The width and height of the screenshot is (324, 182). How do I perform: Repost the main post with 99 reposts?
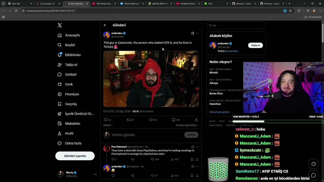pyautogui.click(x=128, y=120)
